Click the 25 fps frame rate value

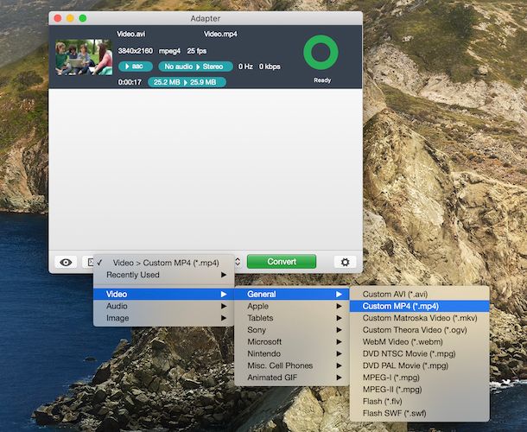pos(197,51)
